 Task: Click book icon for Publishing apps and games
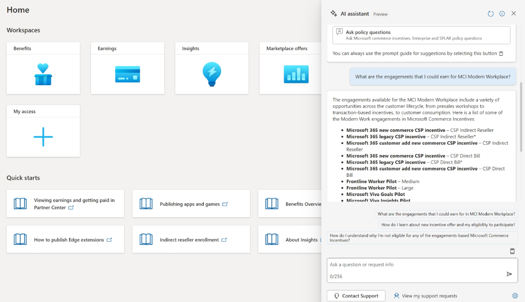click(146, 203)
